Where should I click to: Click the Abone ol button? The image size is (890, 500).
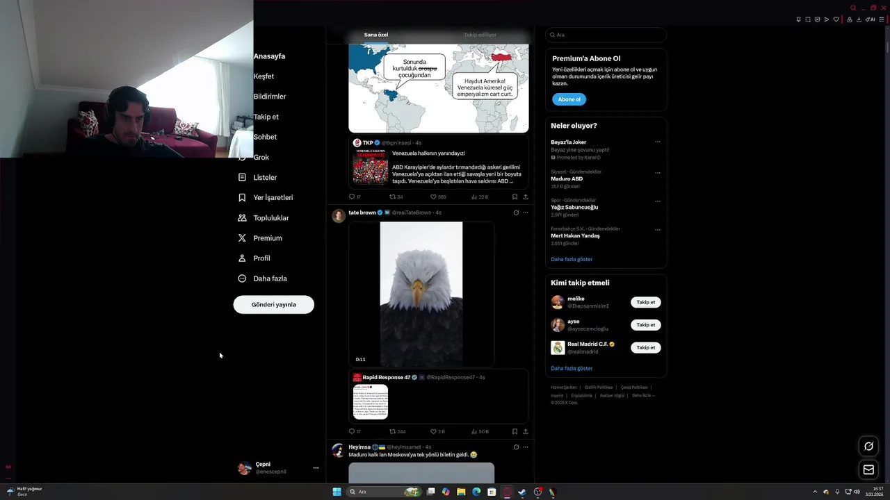pyautogui.click(x=569, y=99)
